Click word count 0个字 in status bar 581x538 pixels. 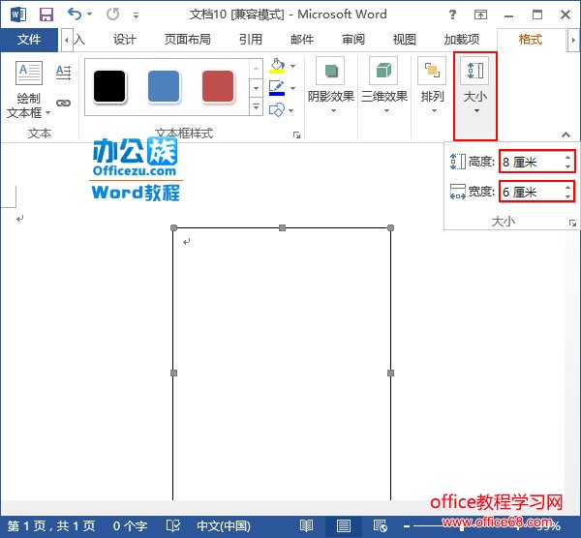click(x=130, y=525)
